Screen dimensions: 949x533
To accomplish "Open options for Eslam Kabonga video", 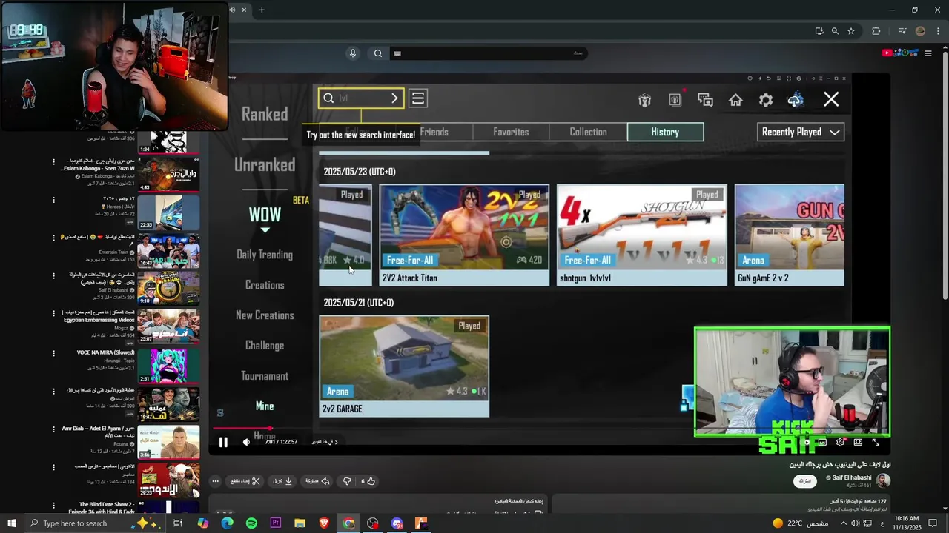I will [x=53, y=161].
